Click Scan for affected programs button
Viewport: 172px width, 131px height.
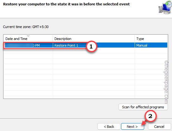[x=143, y=107]
